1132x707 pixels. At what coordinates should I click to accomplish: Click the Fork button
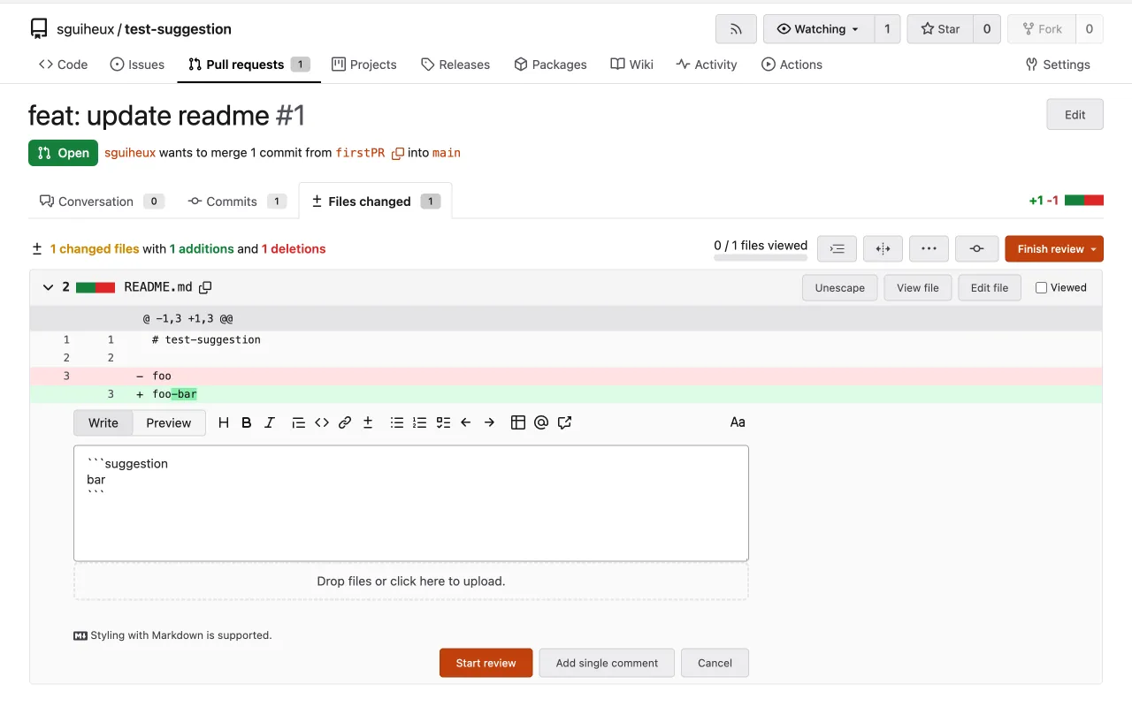(1042, 29)
